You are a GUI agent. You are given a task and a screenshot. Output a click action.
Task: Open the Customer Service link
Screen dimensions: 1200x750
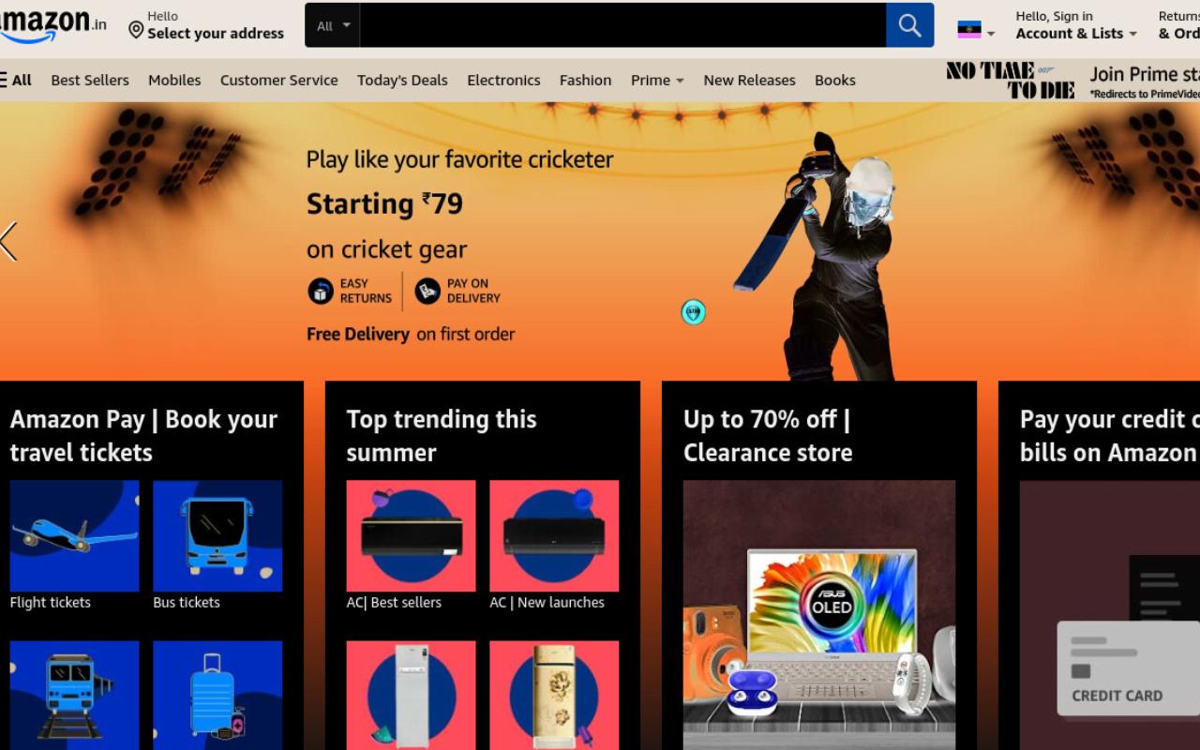click(x=278, y=80)
